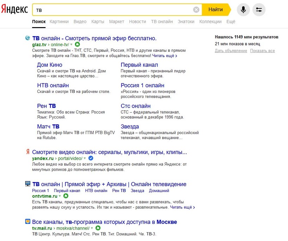Click the yandex.ru green domain link
The image size is (288, 241).
(43, 158)
